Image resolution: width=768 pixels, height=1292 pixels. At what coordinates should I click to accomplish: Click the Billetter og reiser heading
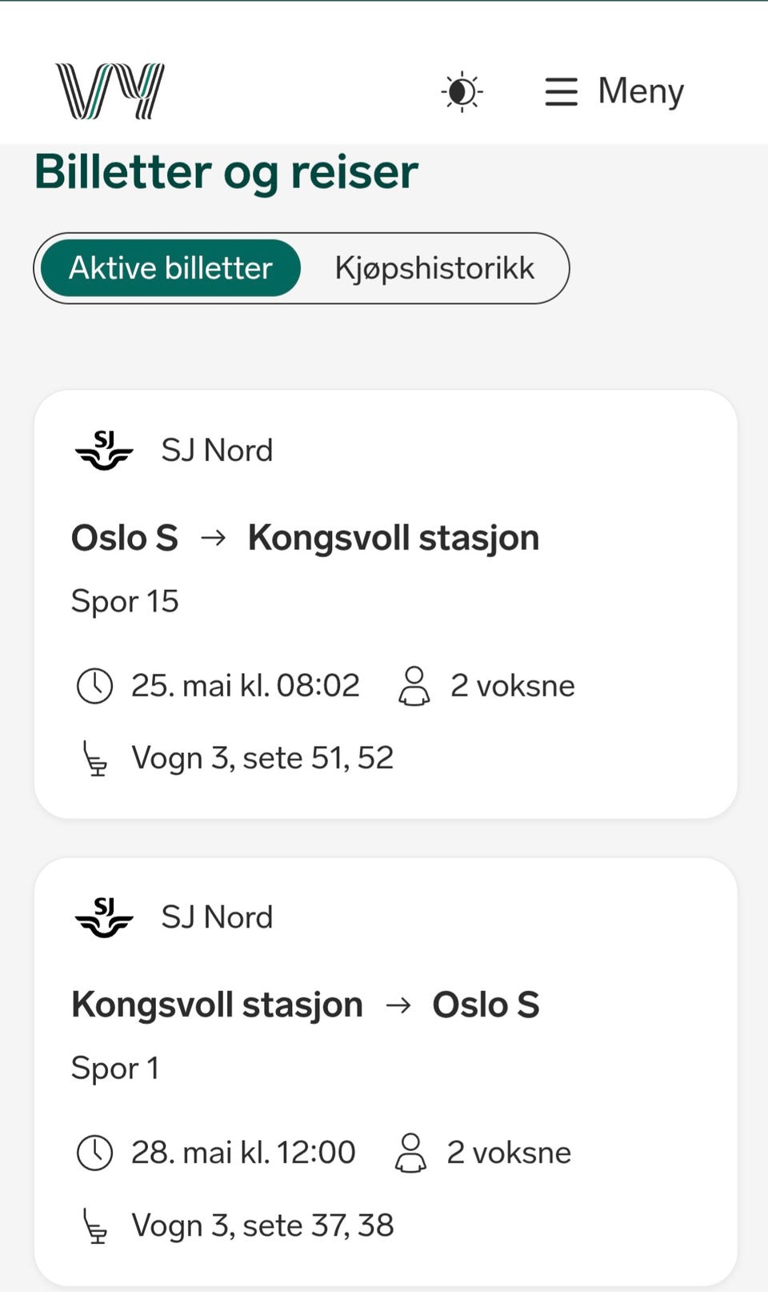pos(226,172)
